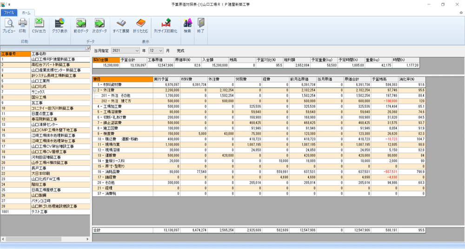Collapse the 2 - 外注費 tree row

[95, 90]
